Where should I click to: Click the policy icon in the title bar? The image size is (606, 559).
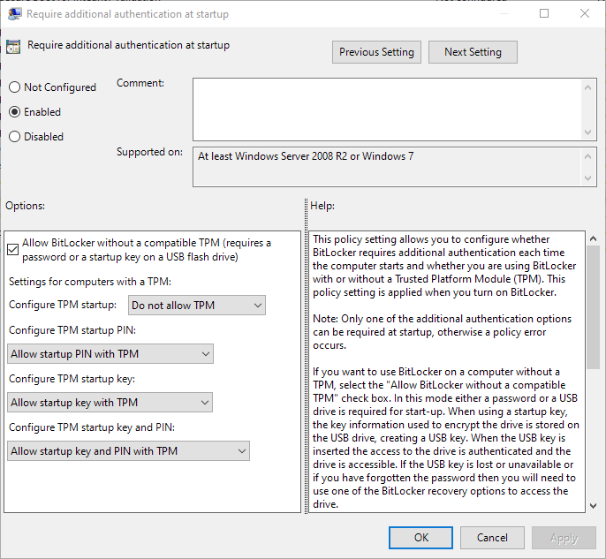[14, 14]
